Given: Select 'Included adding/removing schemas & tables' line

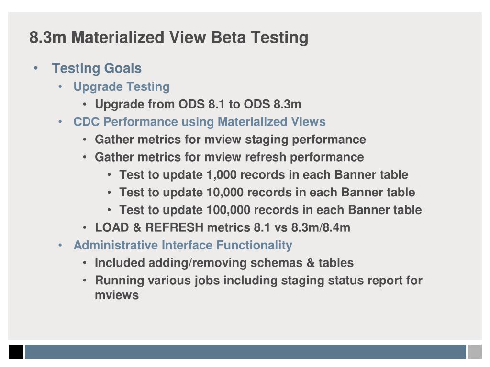Looking at the screenshot, I should (224, 263).
